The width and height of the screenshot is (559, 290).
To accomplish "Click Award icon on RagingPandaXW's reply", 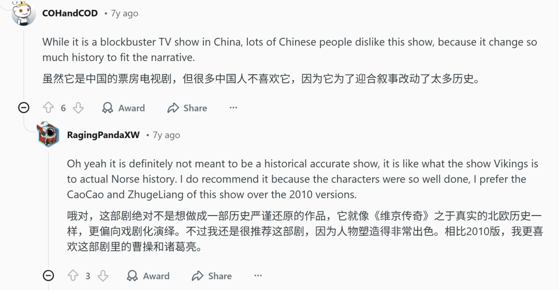I will 133,276.
